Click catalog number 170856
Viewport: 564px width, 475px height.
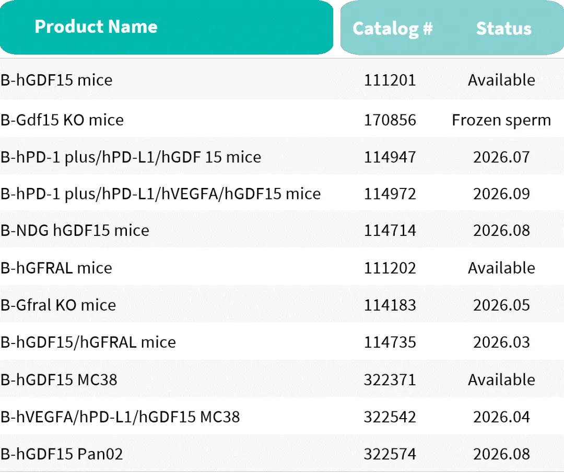(390, 120)
